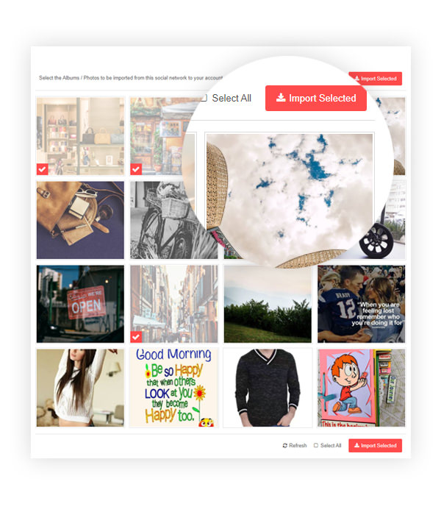Uncheck the street cafe photo checkmark
This screenshot has width=441, height=515.
click(136, 169)
